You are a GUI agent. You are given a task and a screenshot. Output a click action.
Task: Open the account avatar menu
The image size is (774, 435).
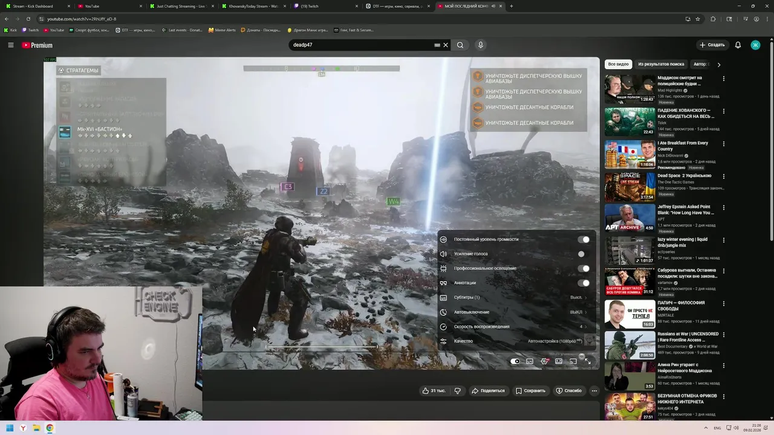pos(755,45)
